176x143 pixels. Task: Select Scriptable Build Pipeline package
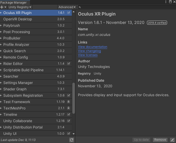[36, 70]
